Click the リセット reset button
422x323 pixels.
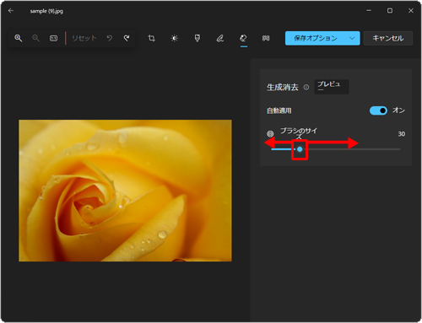click(x=84, y=38)
